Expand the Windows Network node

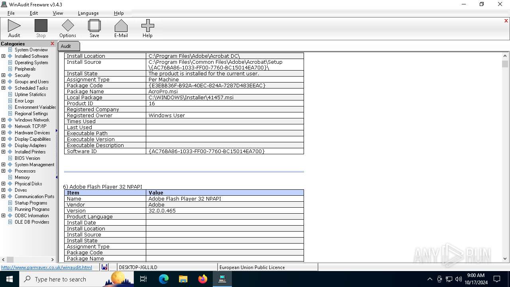[x=4, y=120]
